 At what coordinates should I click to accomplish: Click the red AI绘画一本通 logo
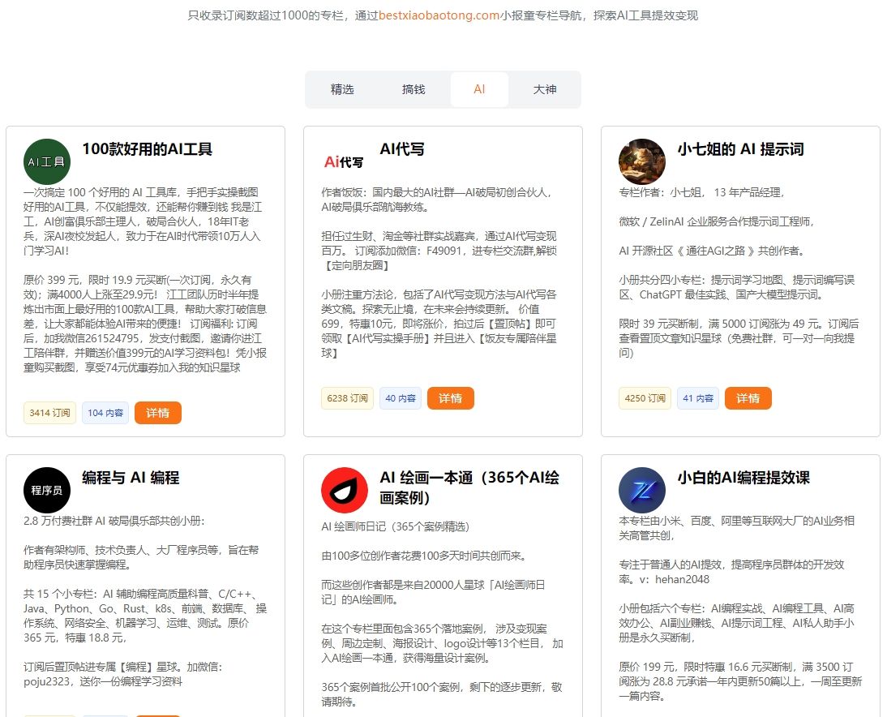coord(344,490)
